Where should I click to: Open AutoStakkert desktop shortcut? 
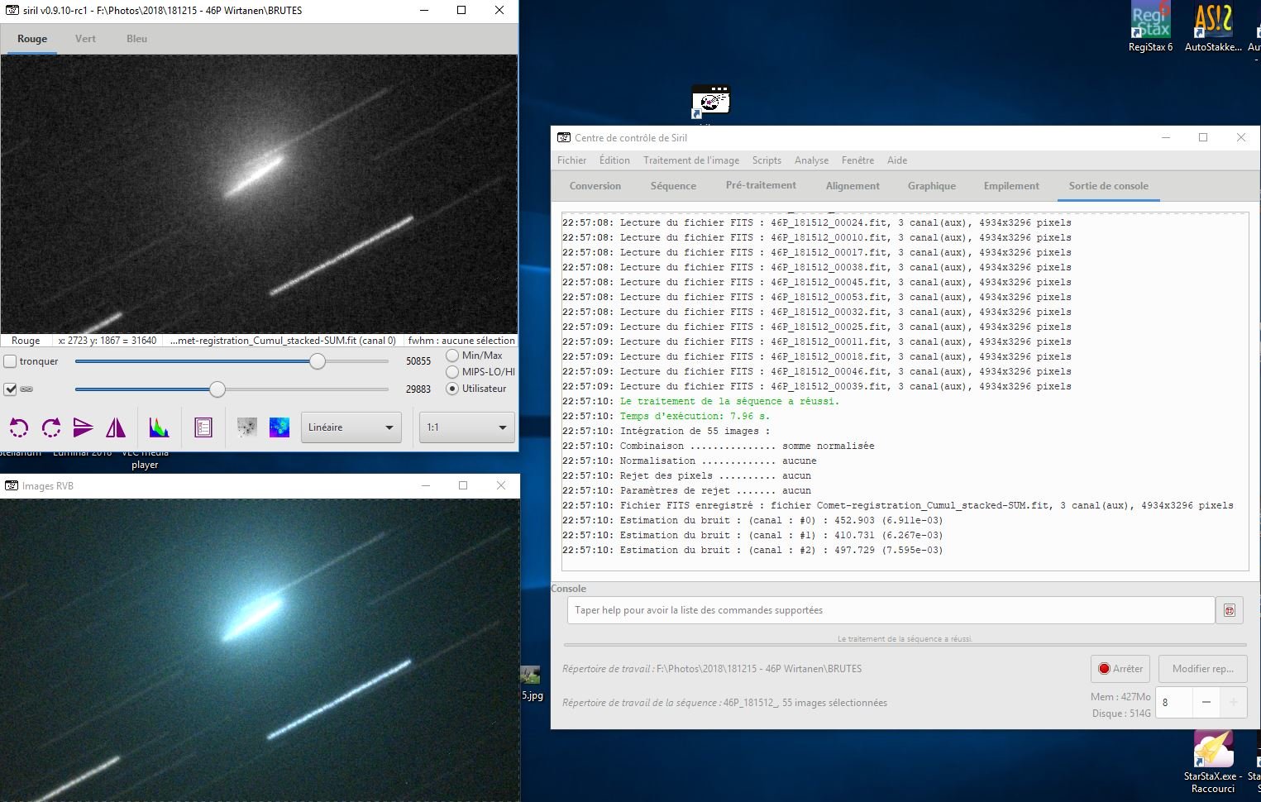(1213, 28)
